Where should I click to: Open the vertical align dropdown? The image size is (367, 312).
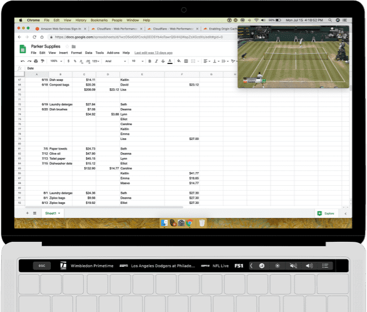(x=216, y=61)
